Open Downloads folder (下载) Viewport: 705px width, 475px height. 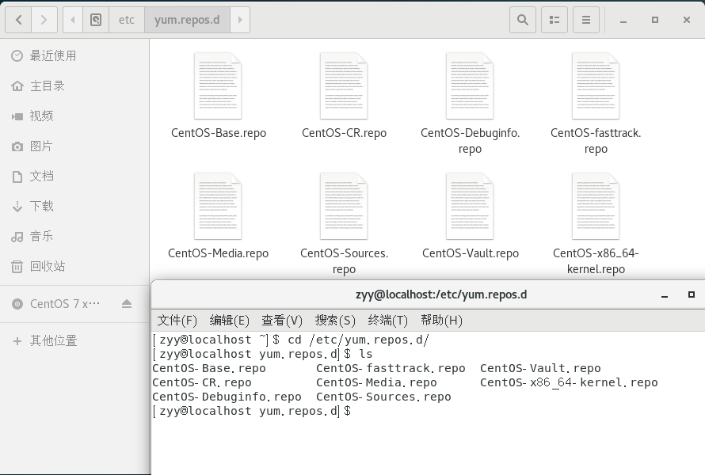click(x=74, y=207)
